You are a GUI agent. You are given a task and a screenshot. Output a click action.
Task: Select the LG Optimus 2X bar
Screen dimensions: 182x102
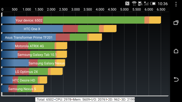tap(32, 72)
